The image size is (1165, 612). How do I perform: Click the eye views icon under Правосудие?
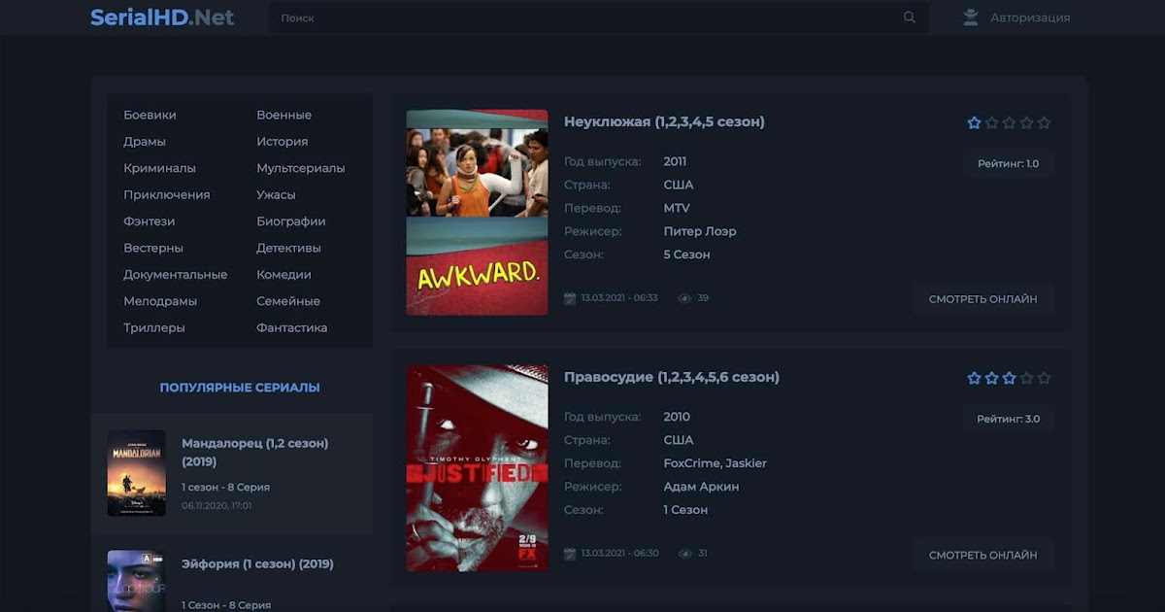tap(684, 554)
